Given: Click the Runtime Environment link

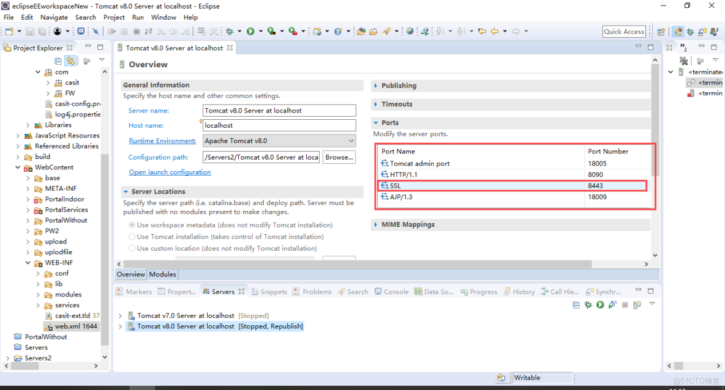Looking at the screenshot, I should [162, 141].
